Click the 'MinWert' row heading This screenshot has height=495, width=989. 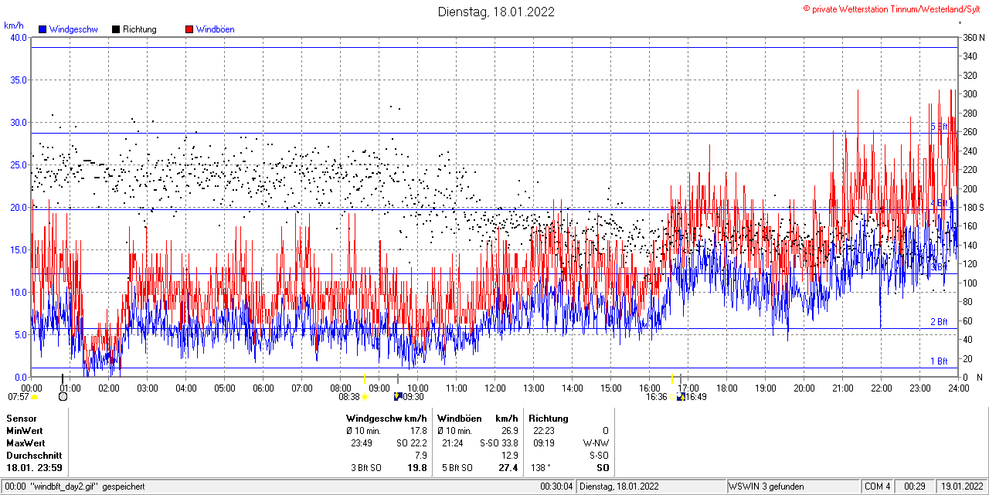(25, 430)
